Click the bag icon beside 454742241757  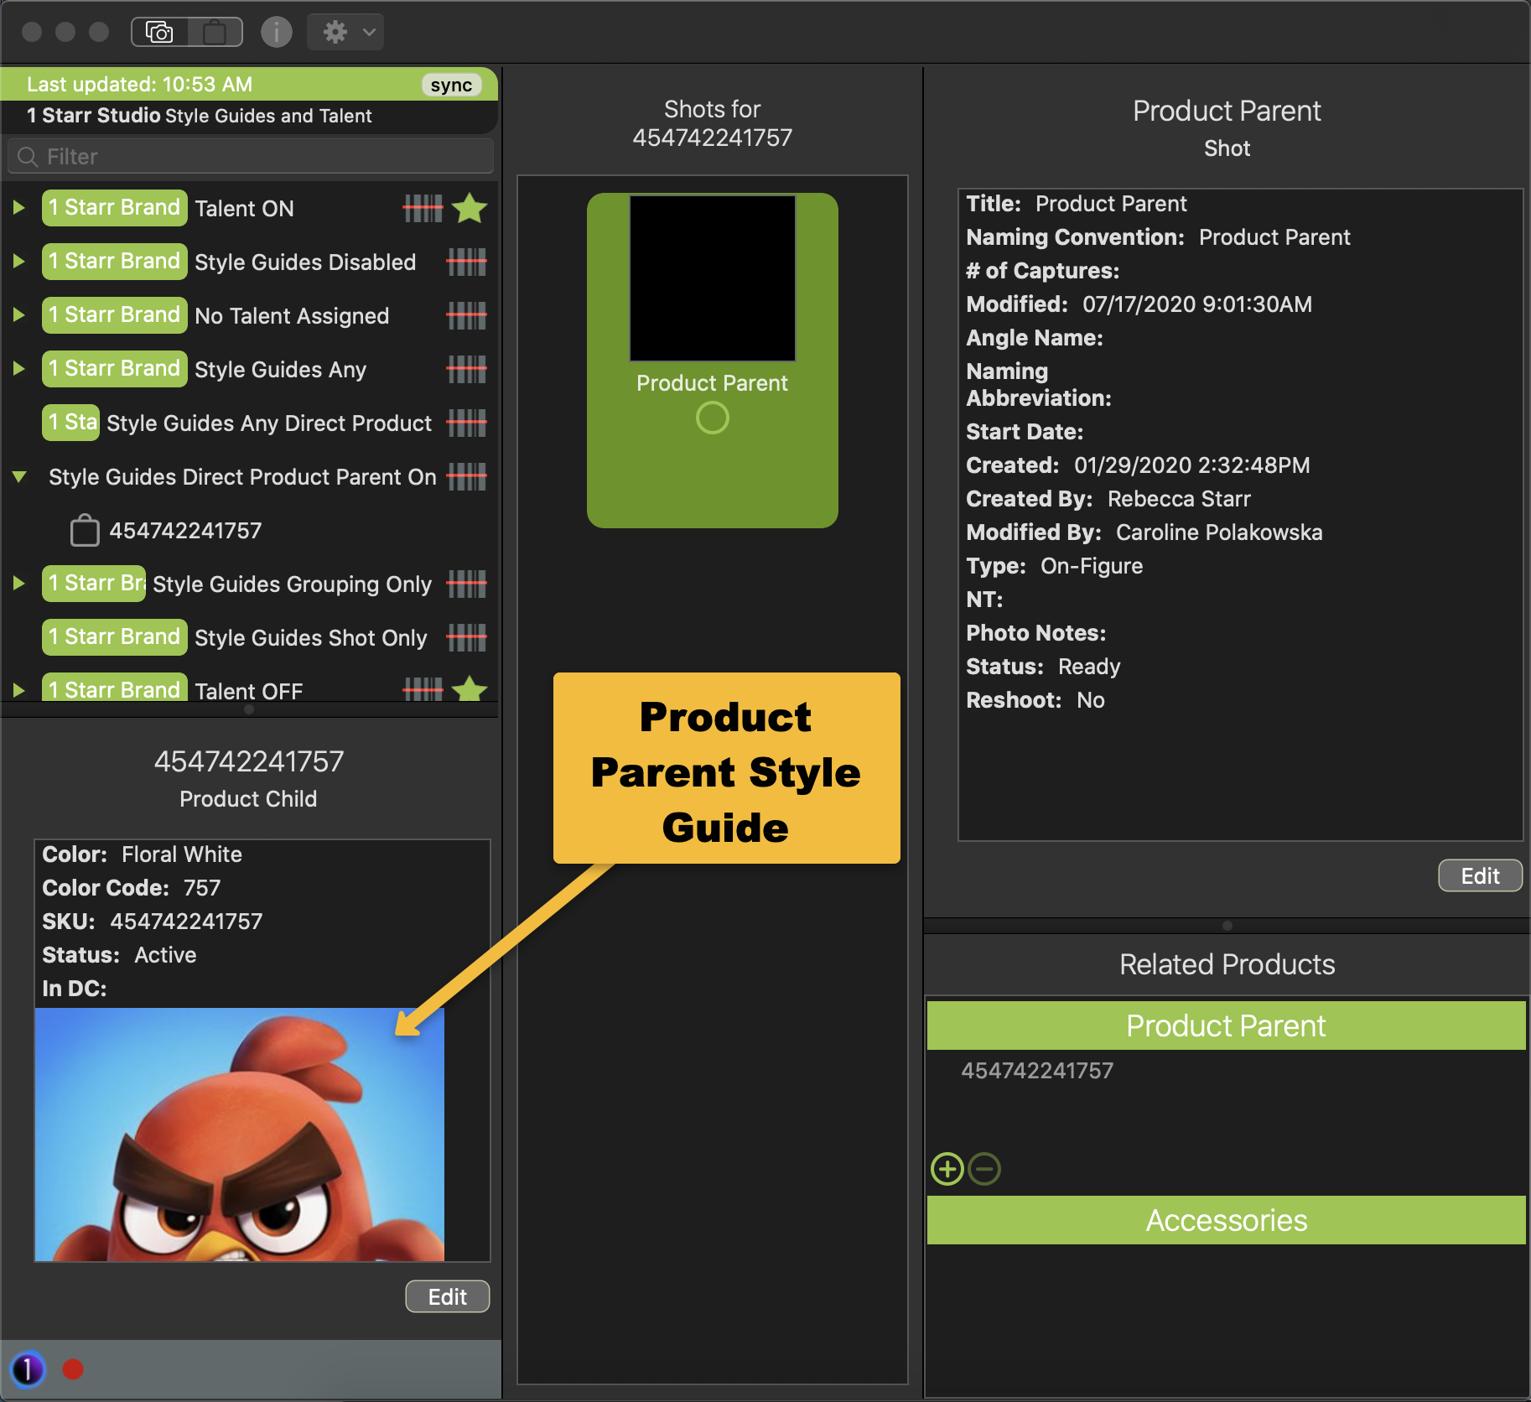(x=85, y=530)
